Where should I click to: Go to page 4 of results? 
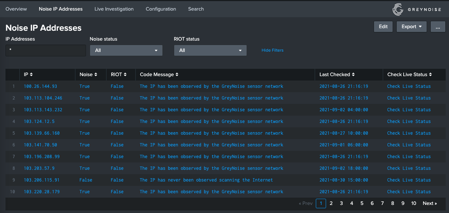(352, 203)
